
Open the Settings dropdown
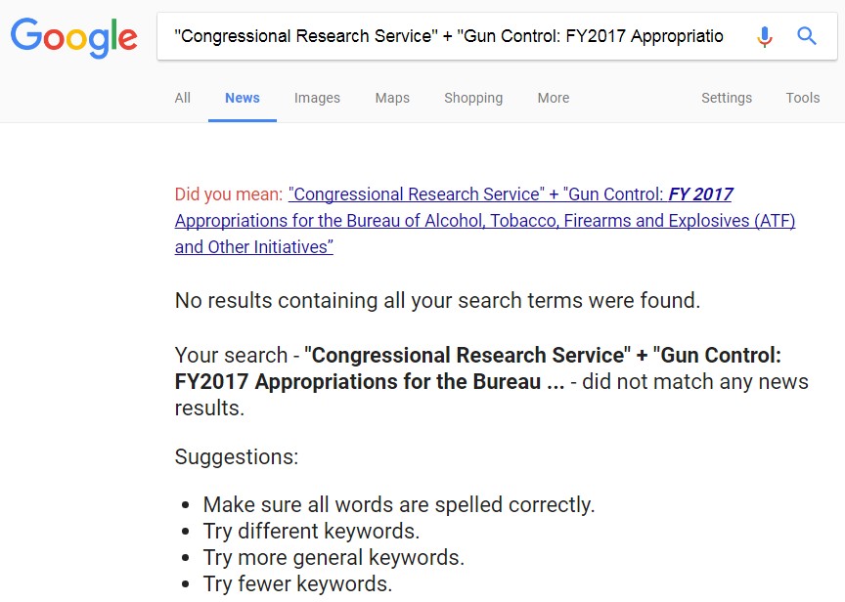click(727, 98)
